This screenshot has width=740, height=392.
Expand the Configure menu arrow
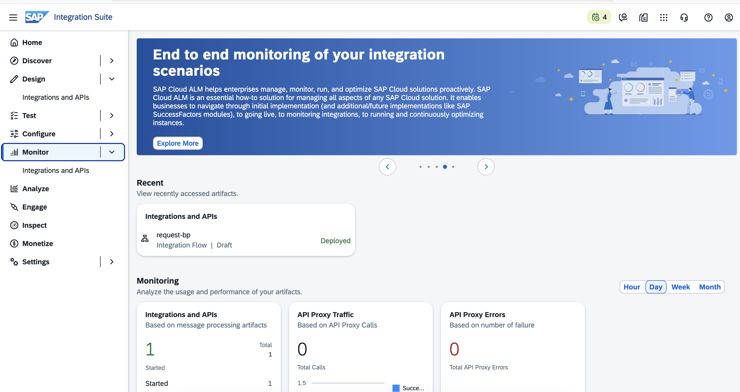point(112,134)
